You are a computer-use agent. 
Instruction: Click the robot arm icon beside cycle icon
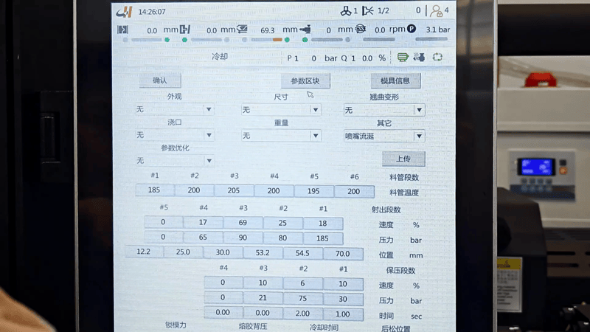(x=420, y=57)
